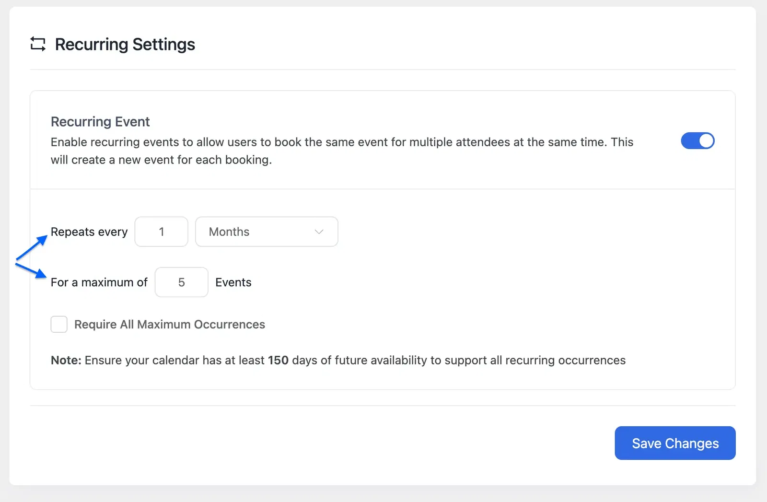Click the Events text after the count field

click(x=233, y=282)
